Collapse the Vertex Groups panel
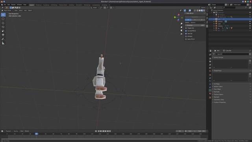The width and height of the screenshot is (252, 142). tap(219, 58)
